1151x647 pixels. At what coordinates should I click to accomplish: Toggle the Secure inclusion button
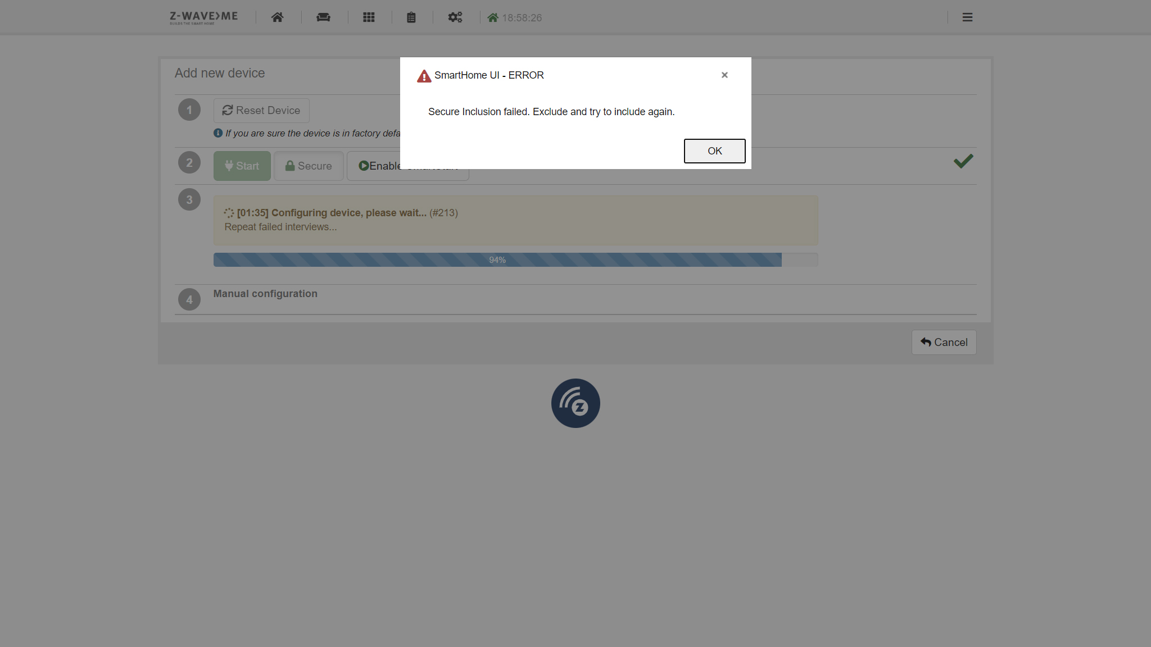point(309,166)
